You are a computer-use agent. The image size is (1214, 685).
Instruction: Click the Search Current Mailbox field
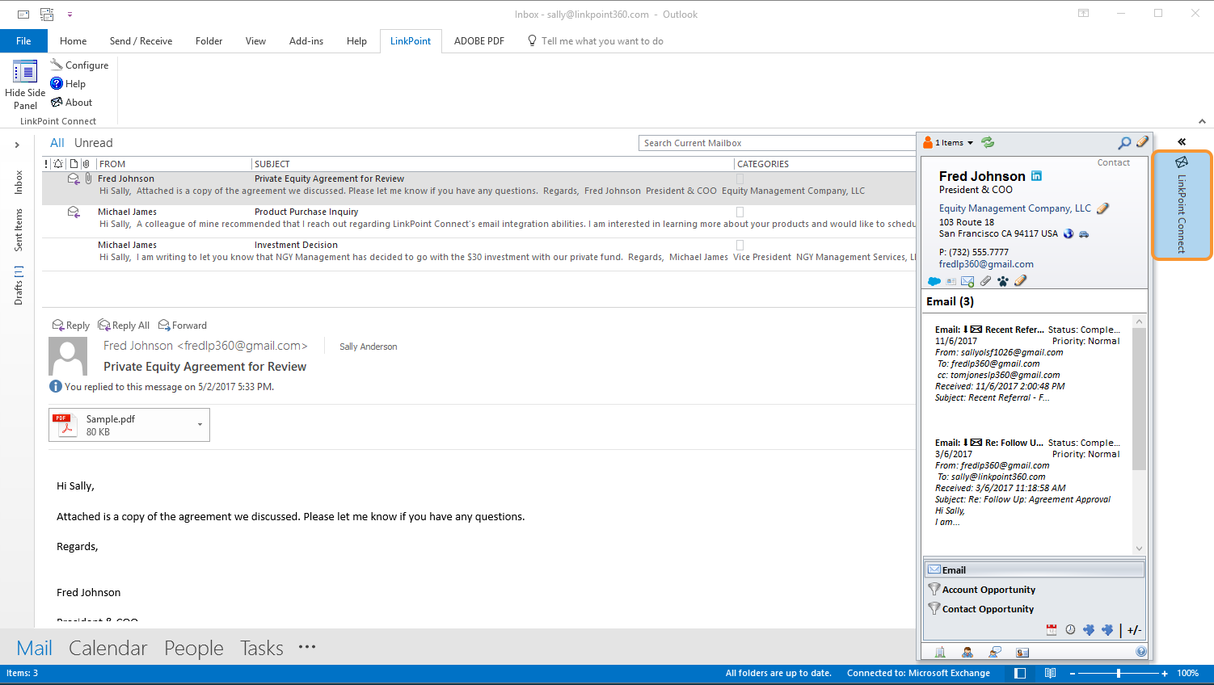pyautogui.click(x=778, y=143)
